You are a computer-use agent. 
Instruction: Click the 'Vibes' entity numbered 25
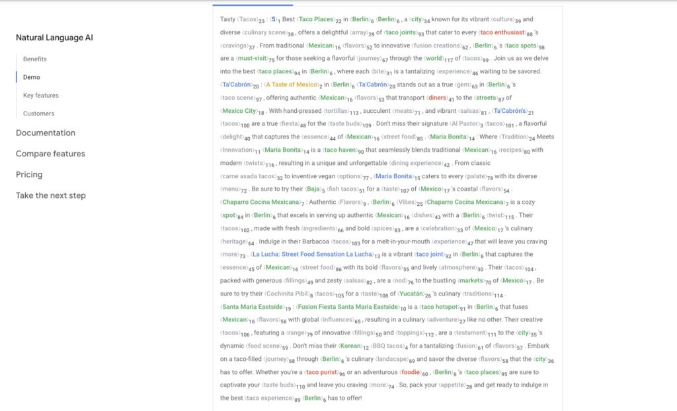pos(407,202)
